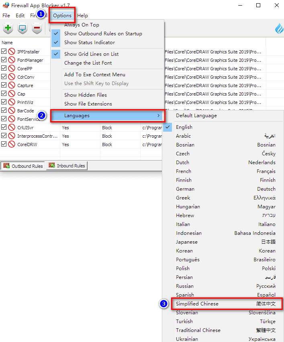Click the blocked icon beside CdrConv

coord(12,77)
